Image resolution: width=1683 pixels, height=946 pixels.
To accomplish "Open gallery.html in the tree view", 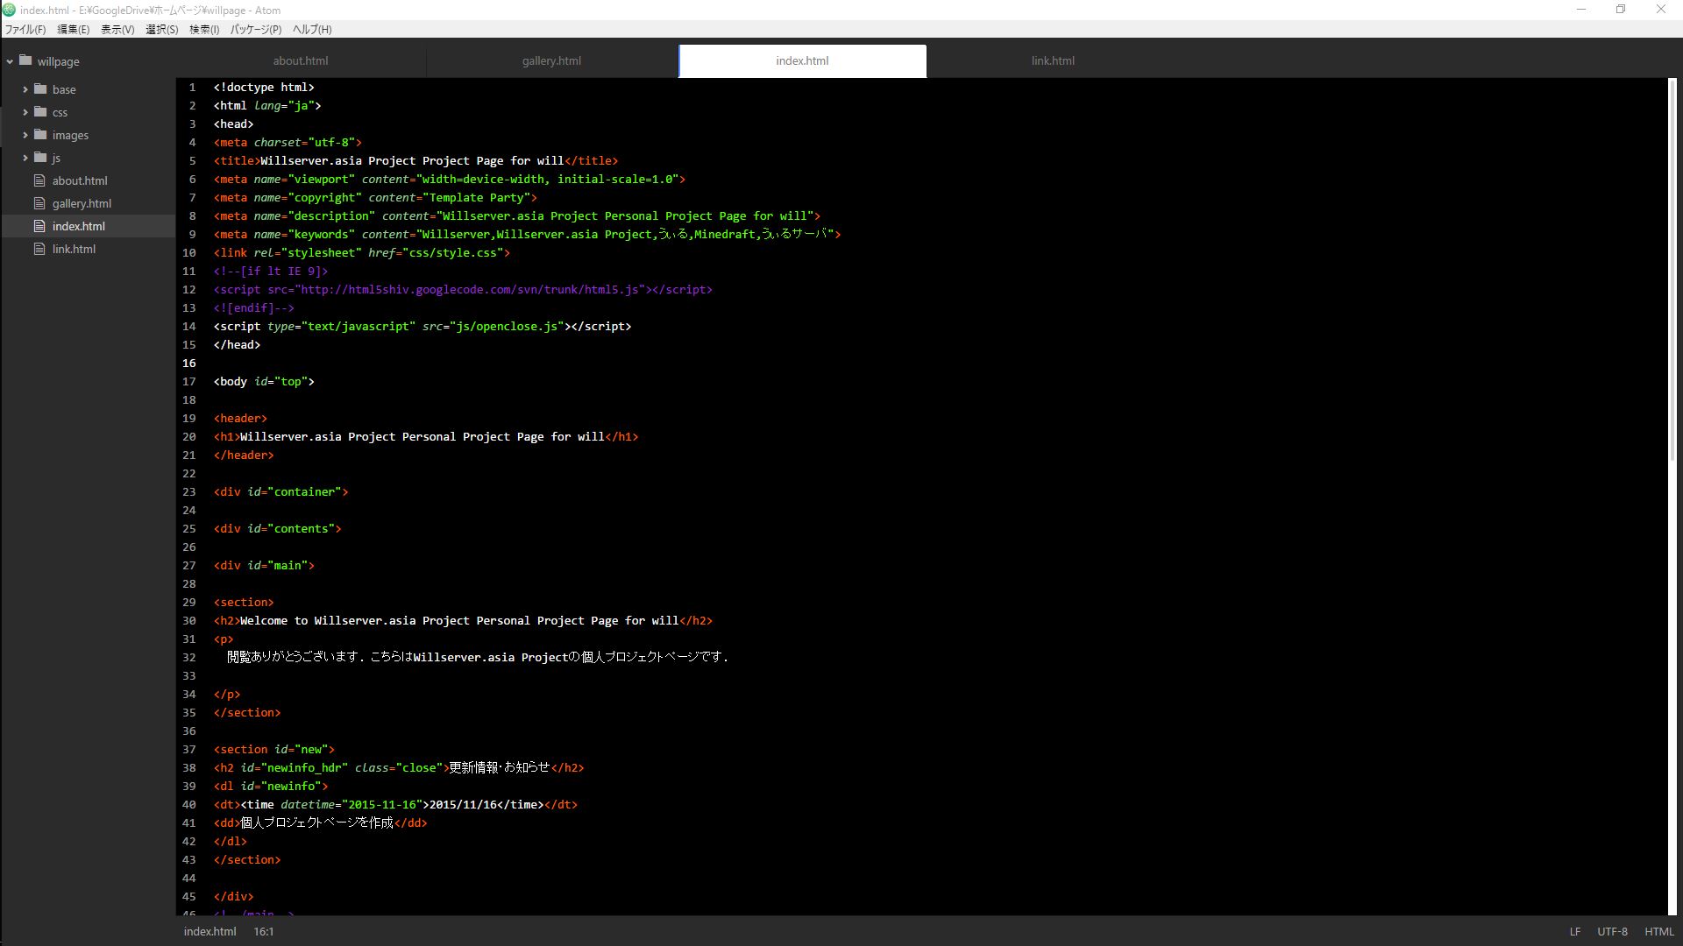I will click(x=82, y=203).
